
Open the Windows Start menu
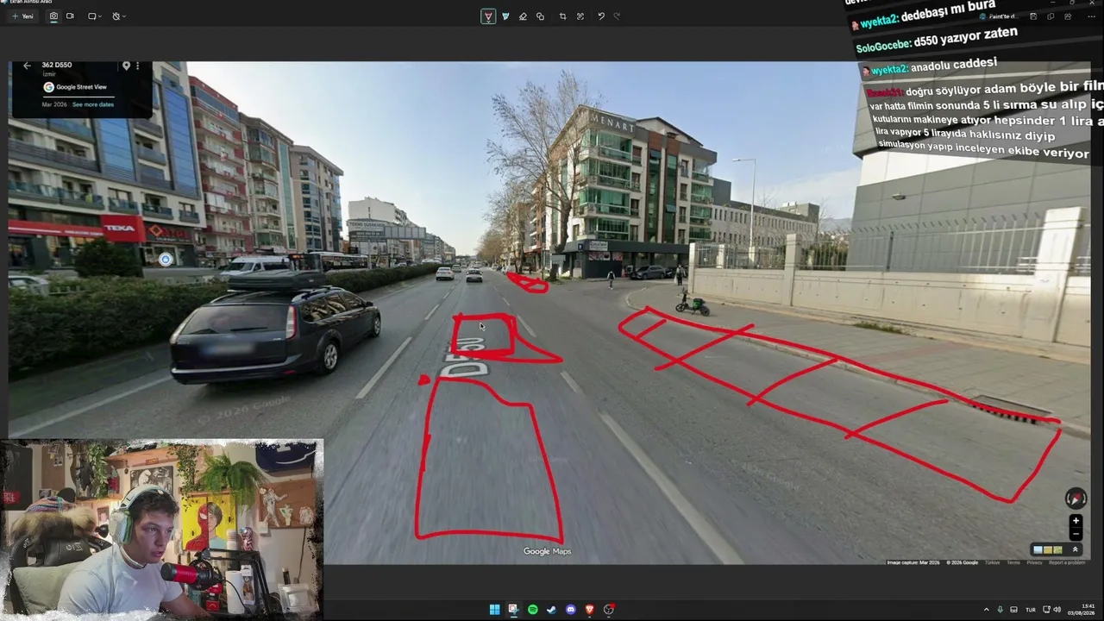click(494, 610)
